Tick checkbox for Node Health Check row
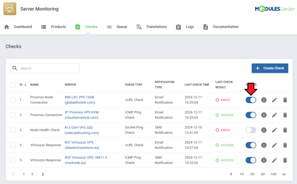 click(x=13, y=130)
